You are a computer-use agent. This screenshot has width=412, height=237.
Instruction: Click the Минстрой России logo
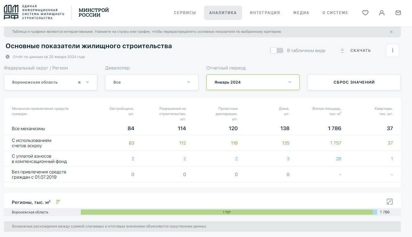pyautogui.click(x=94, y=13)
